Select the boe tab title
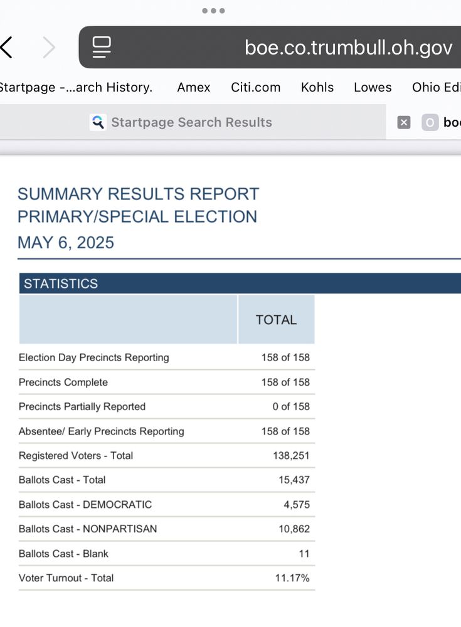Image resolution: width=461 pixels, height=627 pixels. pos(452,122)
